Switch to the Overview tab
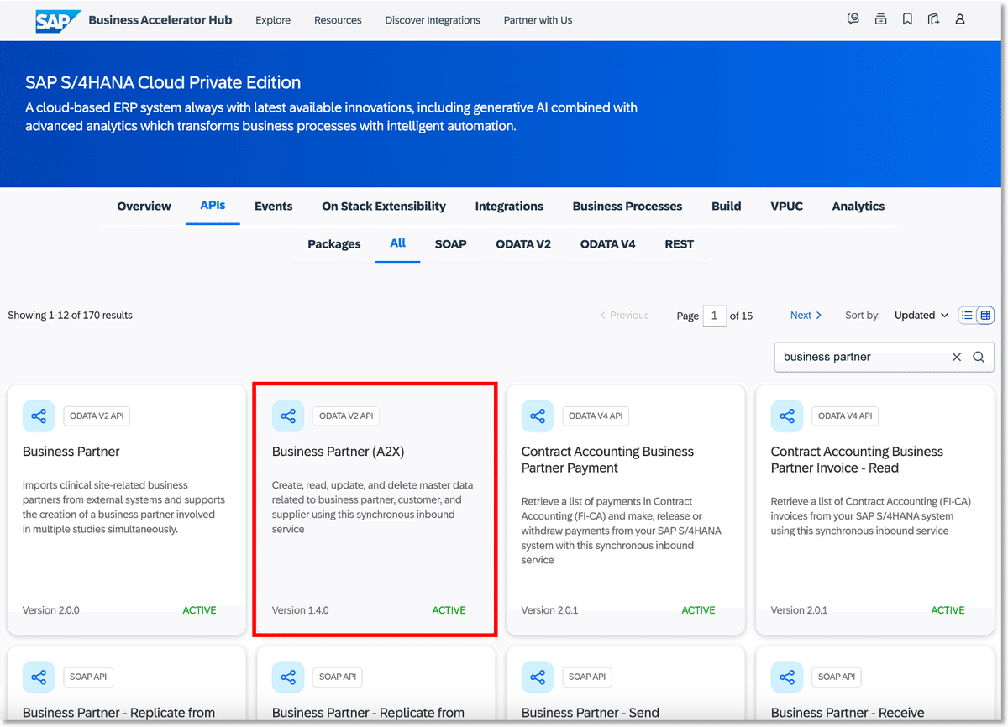 click(144, 207)
